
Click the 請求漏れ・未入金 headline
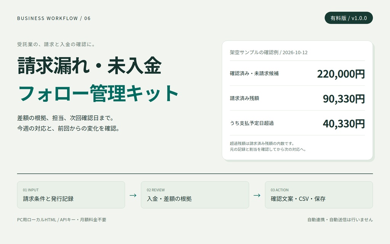(90, 66)
